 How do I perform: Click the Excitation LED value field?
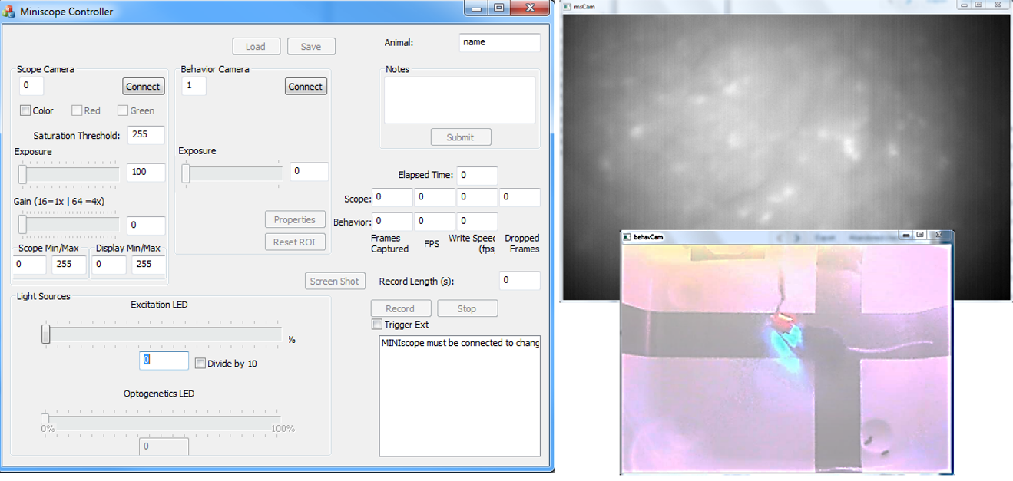tap(164, 360)
